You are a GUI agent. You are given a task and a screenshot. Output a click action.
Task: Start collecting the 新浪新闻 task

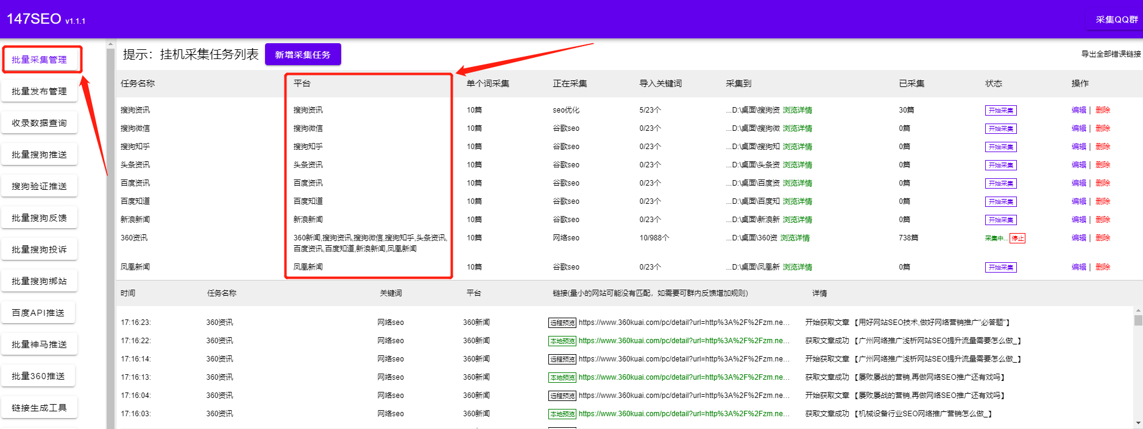tap(1000, 220)
